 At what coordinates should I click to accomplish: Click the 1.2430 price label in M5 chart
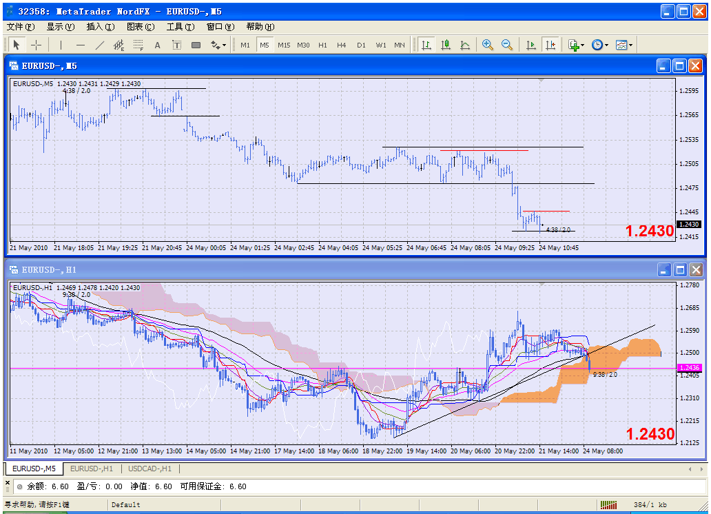689,224
